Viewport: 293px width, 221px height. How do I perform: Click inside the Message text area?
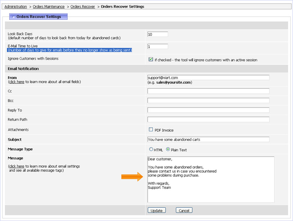pyautogui.click(x=211, y=179)
